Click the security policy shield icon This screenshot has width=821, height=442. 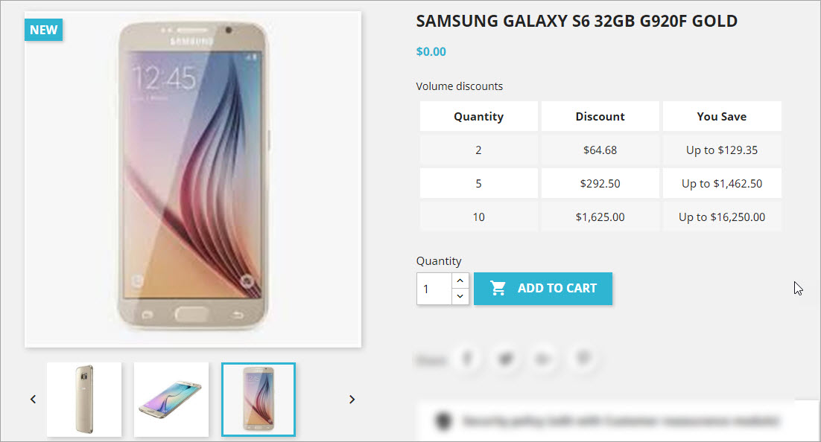click(443, 422)
